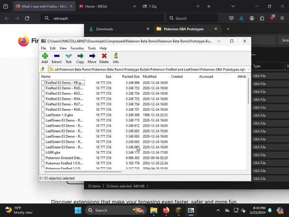Switch to the Home - MEGA tab
Screen dimensions: 289x217
coord(108,6)
